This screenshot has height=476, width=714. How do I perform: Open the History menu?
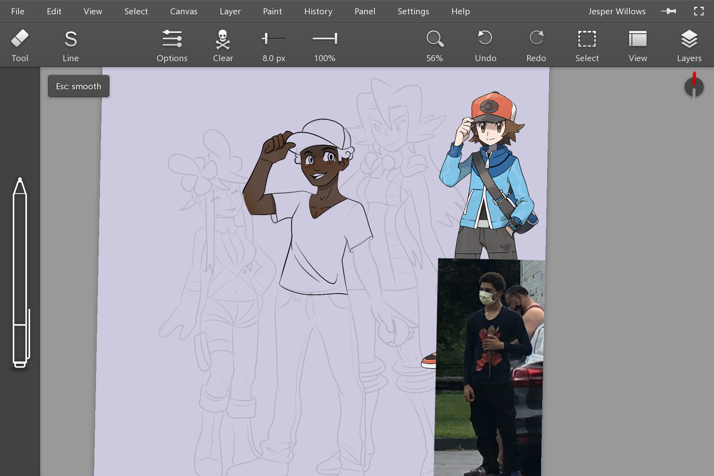(318, 11)
